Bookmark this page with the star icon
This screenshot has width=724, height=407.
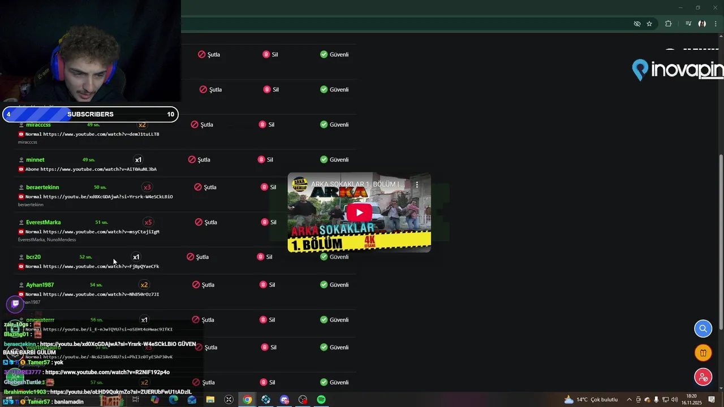tap(649, 24)
